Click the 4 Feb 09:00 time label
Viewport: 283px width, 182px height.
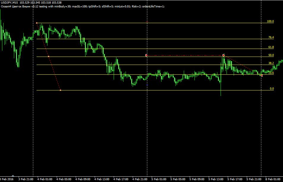tap(83, 179)
